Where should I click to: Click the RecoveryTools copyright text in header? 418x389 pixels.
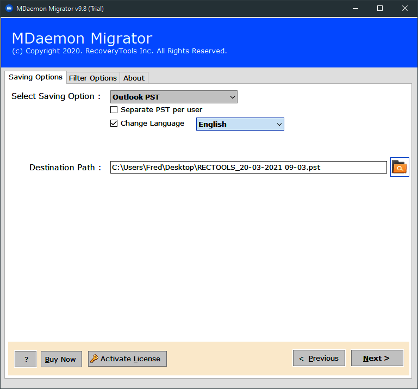point(119,51)
